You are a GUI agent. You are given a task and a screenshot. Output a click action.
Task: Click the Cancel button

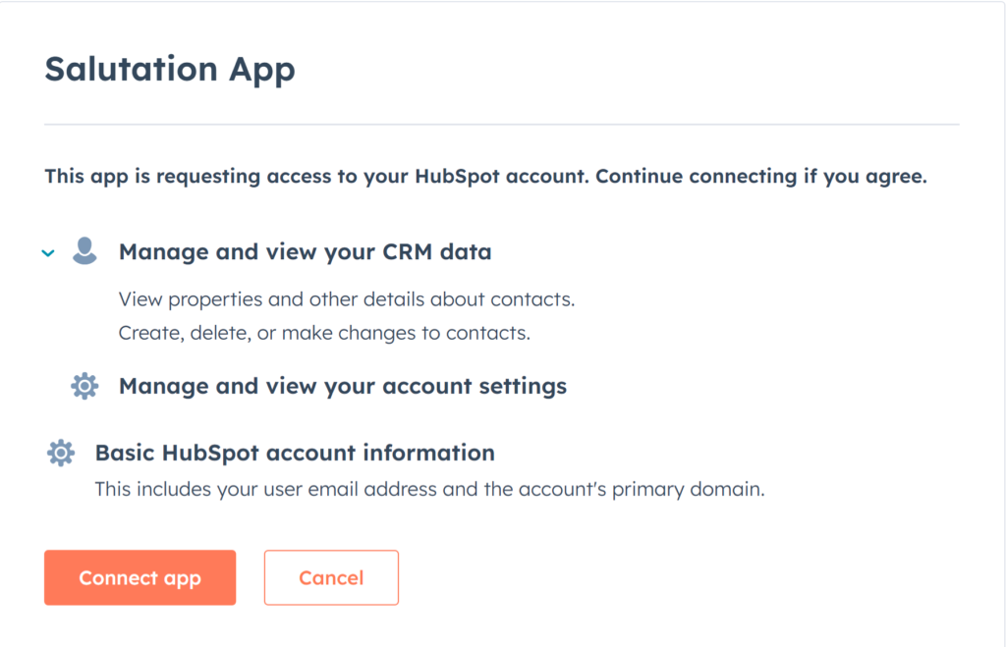(x=331, y=577)
